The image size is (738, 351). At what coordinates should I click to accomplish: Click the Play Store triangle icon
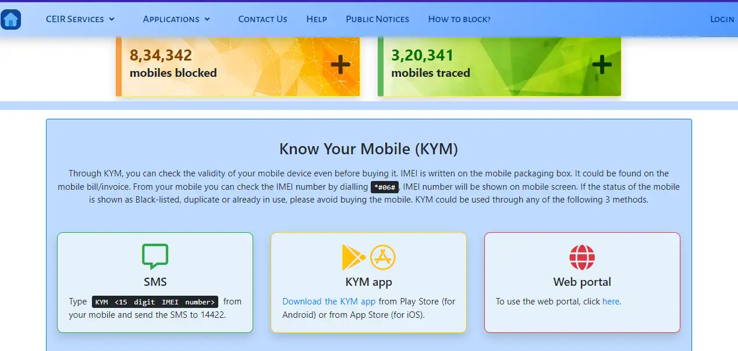pos(353,257)
